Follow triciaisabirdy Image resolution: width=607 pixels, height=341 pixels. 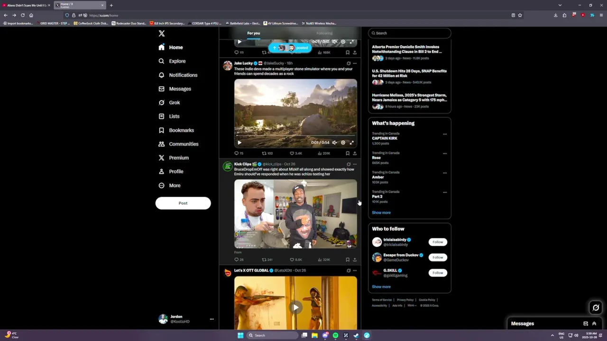click(438, 242)
